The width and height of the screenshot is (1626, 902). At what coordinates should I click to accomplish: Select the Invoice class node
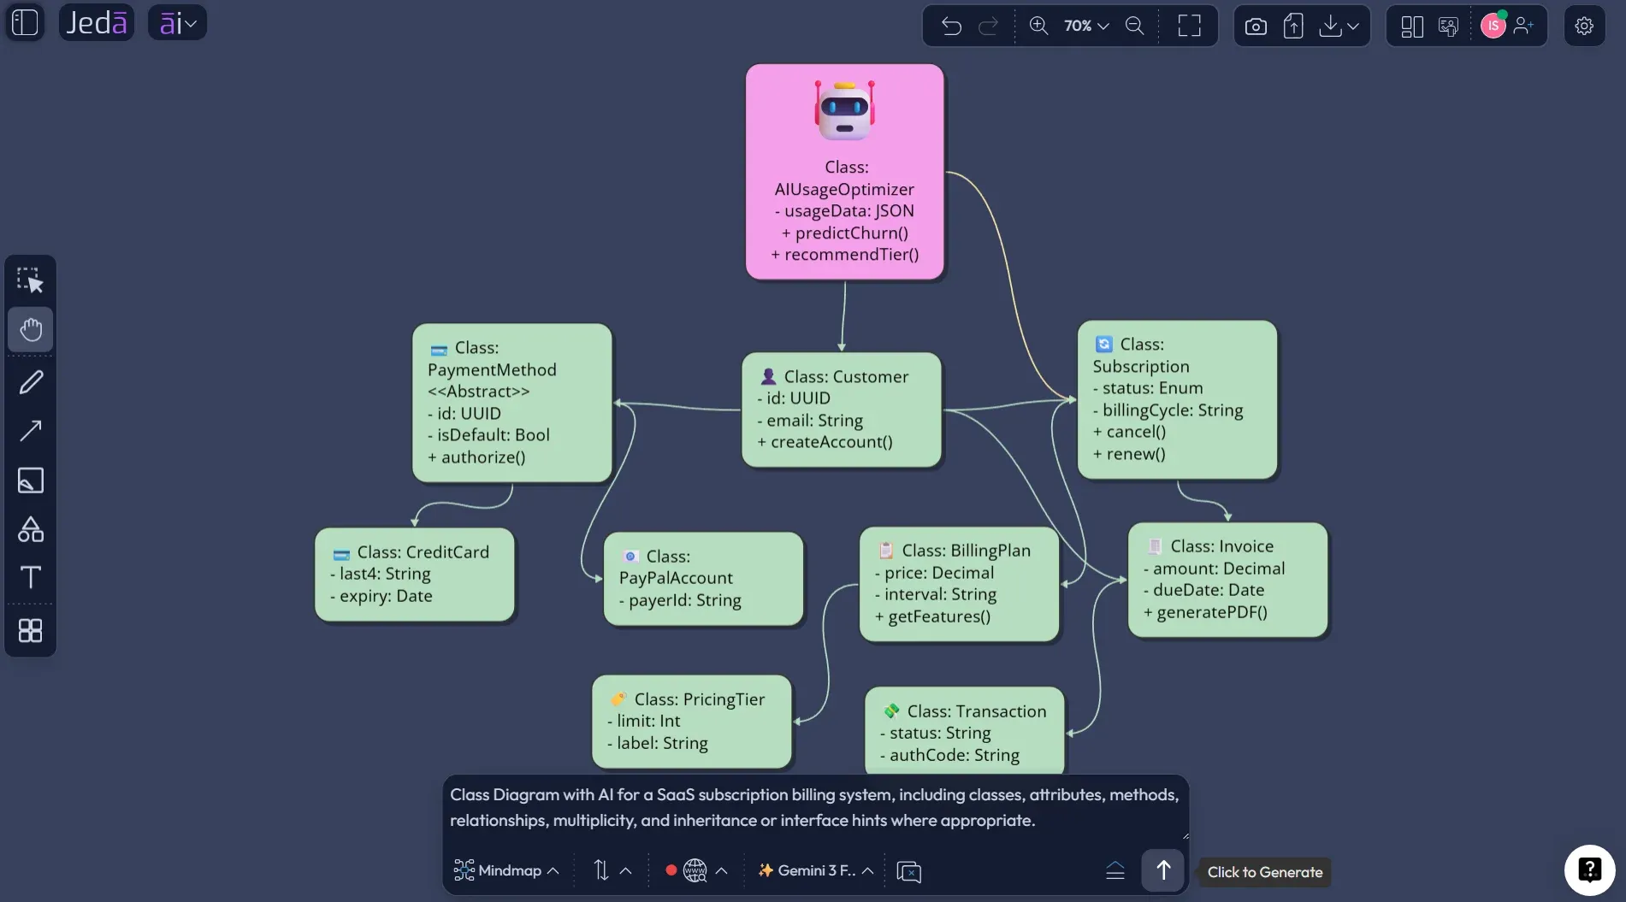click(1227, 580)
